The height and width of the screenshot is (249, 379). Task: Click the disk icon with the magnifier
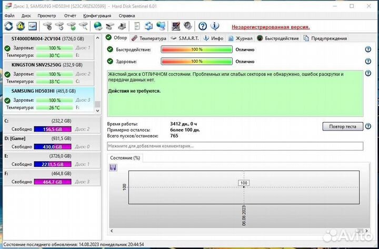click(x=83, y=26)
